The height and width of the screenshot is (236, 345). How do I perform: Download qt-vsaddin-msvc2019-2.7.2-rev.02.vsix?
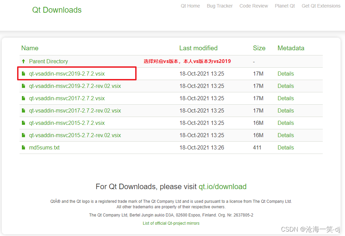[75, 86]
